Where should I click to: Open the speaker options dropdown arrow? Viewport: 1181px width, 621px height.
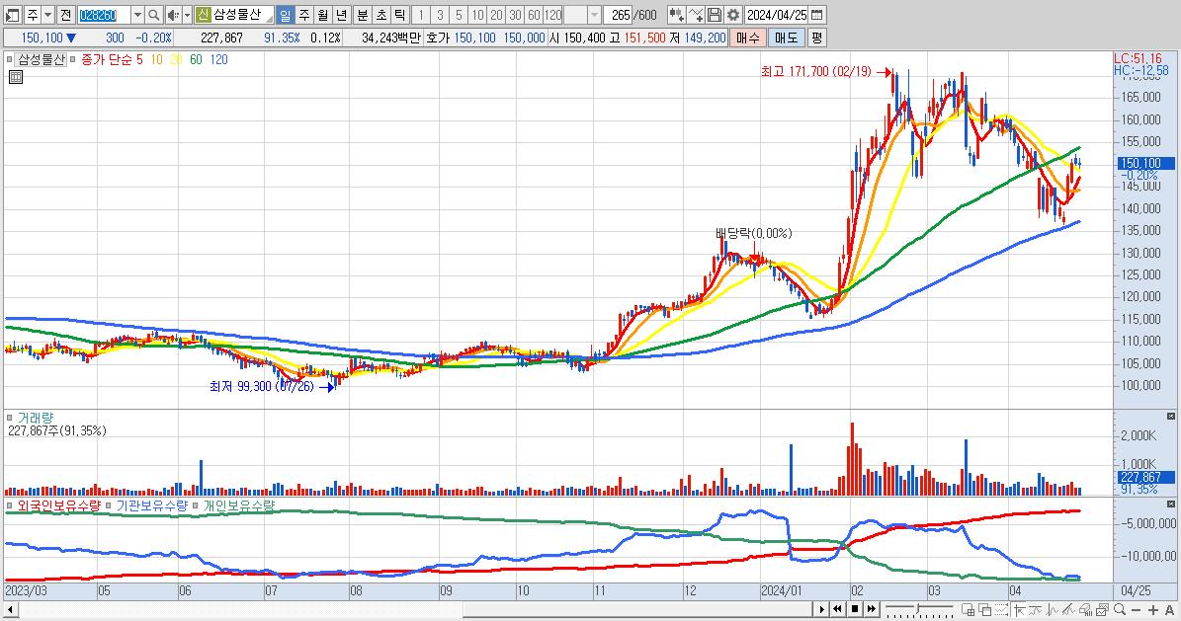coord(188,15)
